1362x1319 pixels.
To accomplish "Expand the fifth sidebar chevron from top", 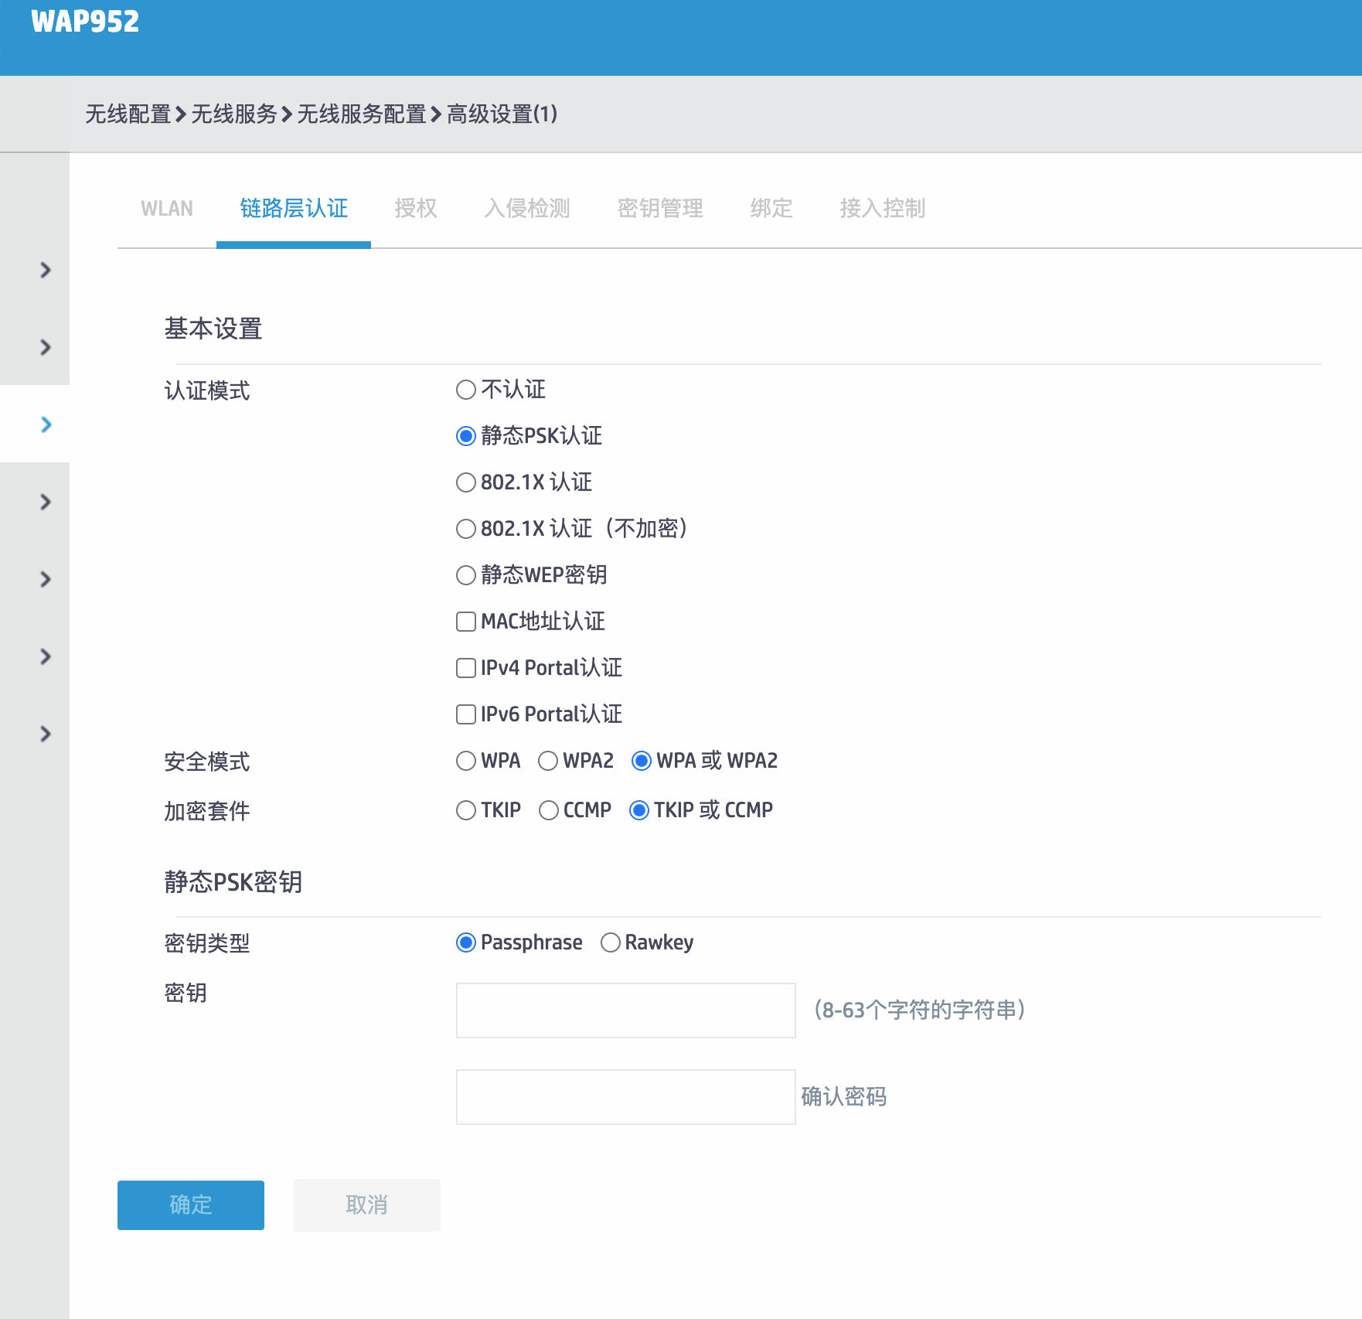I will 46,579.
